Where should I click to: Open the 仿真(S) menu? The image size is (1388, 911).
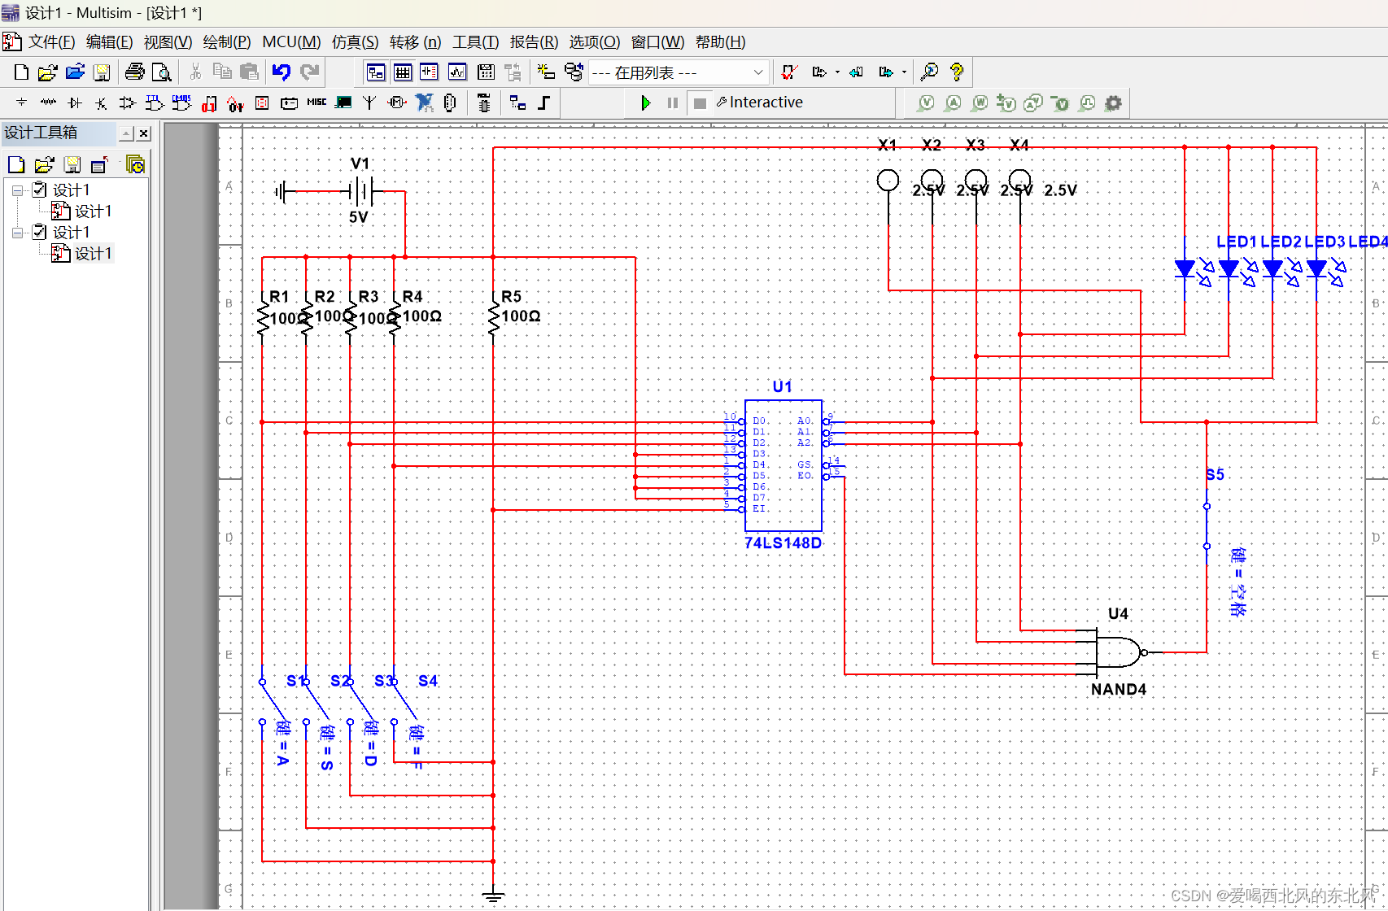pyautogui.click(x=355, y=41)
